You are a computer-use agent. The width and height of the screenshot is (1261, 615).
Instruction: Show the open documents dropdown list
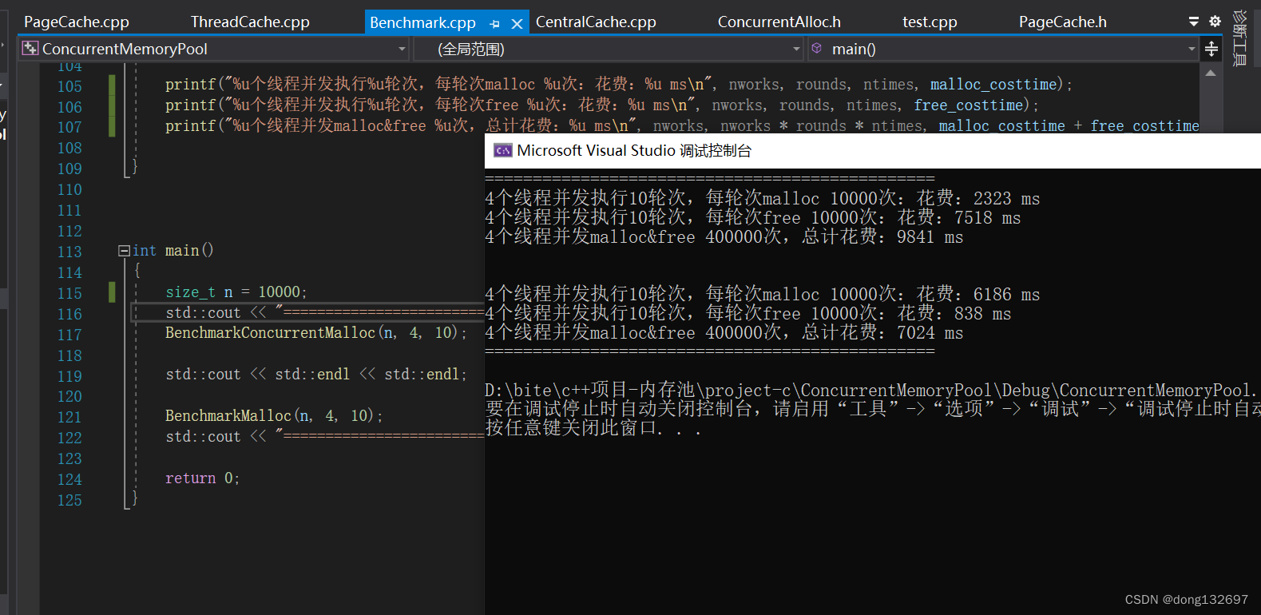(1194, 22)
